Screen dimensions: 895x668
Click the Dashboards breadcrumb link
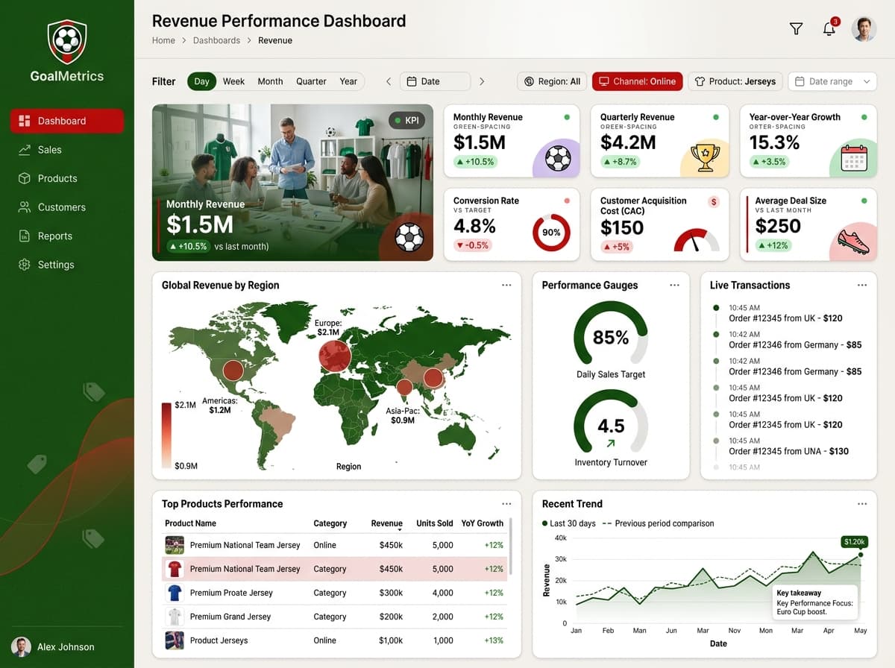click(x=216, y=40)
